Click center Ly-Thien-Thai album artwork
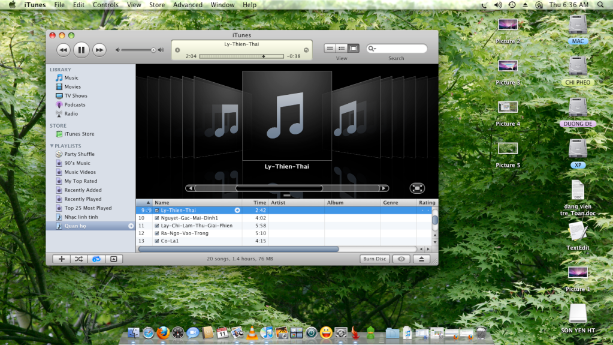Viewport: 613px width, 345px height. coord(287,116)
